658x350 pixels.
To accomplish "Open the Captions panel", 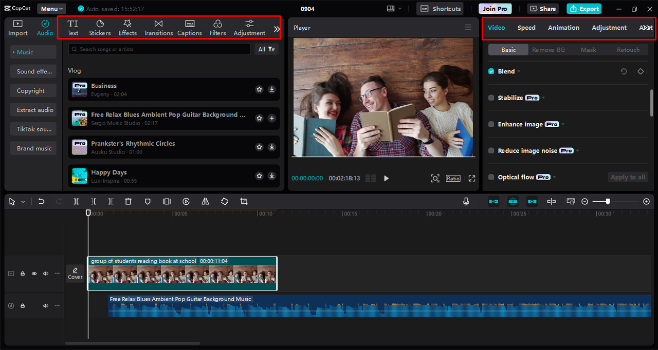I will (190, 28).
